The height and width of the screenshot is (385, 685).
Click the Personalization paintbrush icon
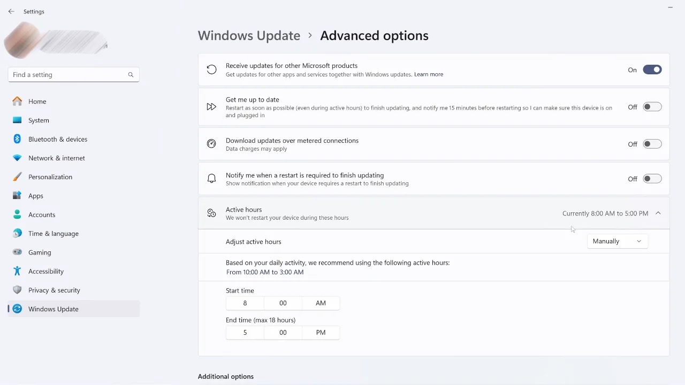click(17, 176)
